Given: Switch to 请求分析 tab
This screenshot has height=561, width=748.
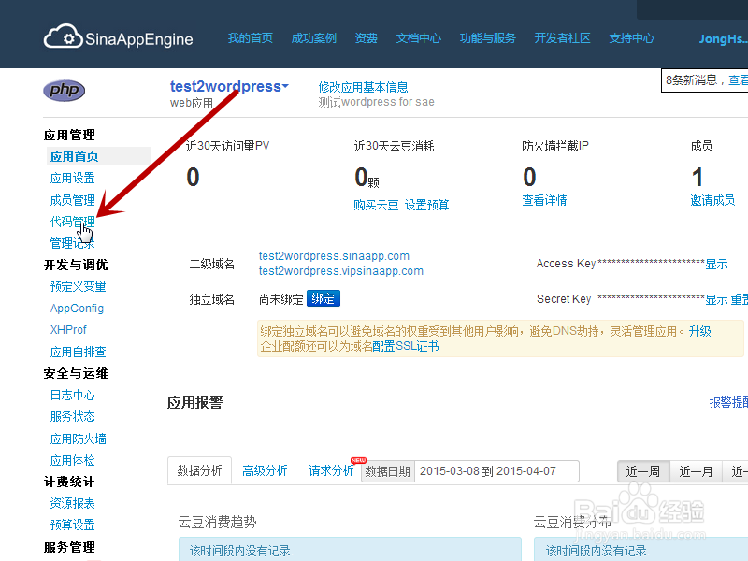Looking at the screenshot, I should click(x=331, y=471).
